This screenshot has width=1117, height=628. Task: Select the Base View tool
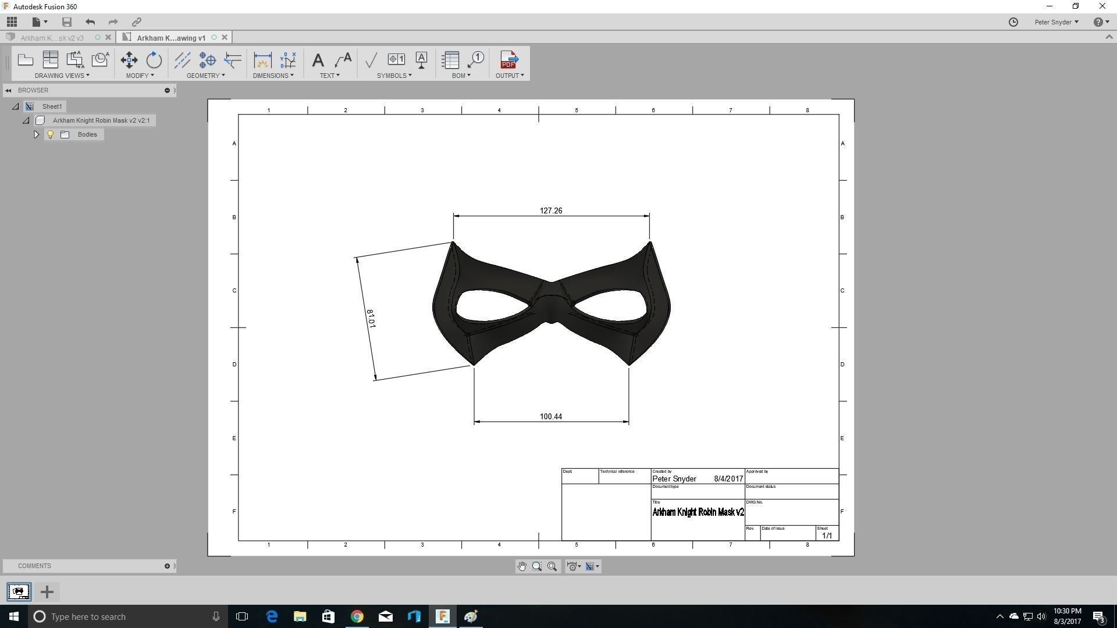26,59
